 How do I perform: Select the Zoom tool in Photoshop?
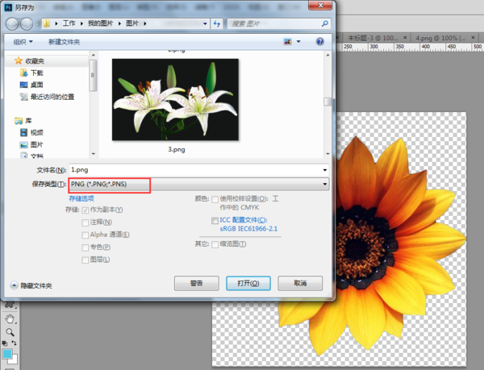click(10, 332)
